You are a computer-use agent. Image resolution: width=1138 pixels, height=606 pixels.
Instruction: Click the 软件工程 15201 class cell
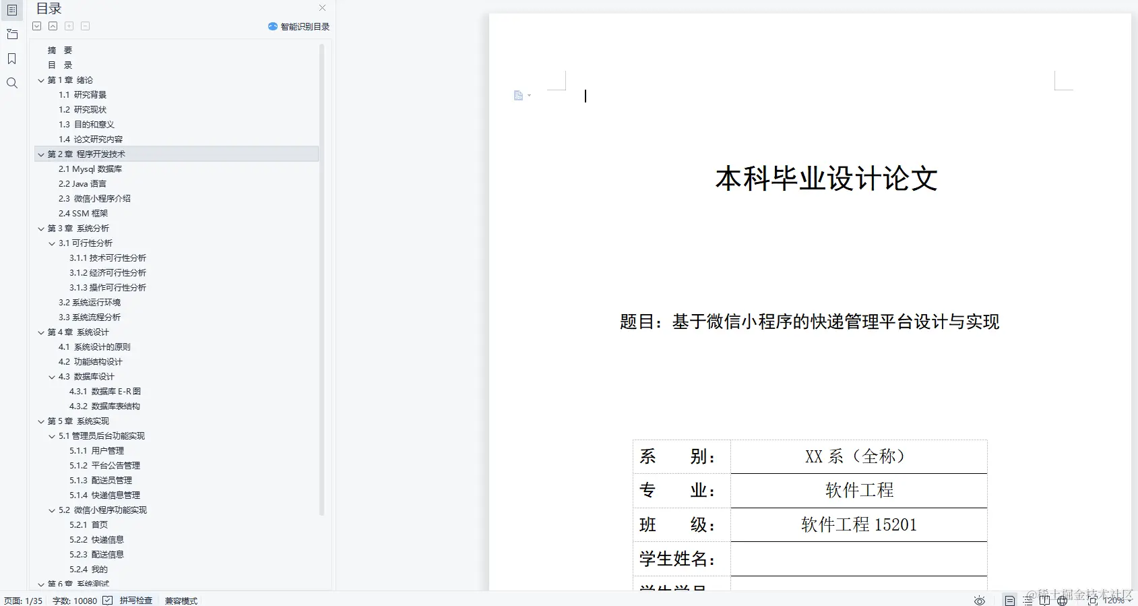pos(859,524)
